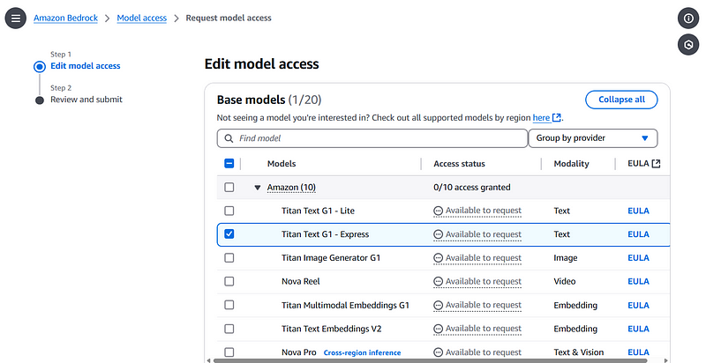Open EULA link for Nova Pro
Viewport: 706px width, 363px height.
coord(638,352)
